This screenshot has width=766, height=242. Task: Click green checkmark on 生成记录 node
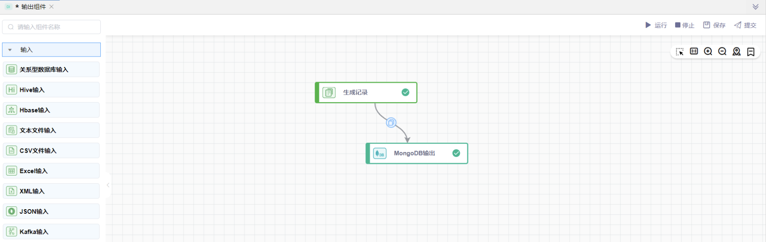(x=405, y=92)
